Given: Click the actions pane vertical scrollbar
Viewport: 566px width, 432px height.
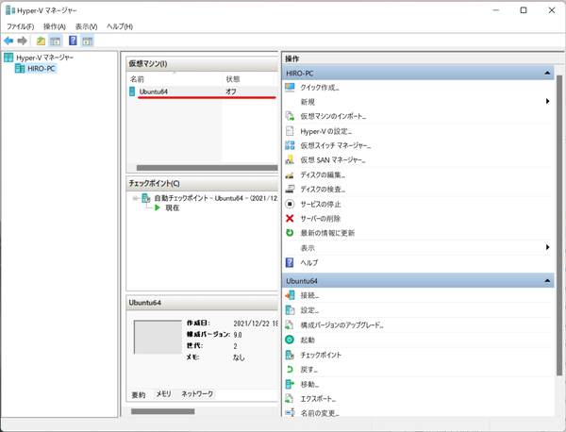Looking at the screenshot, I should pyautogui.click(x=558, y=225).
